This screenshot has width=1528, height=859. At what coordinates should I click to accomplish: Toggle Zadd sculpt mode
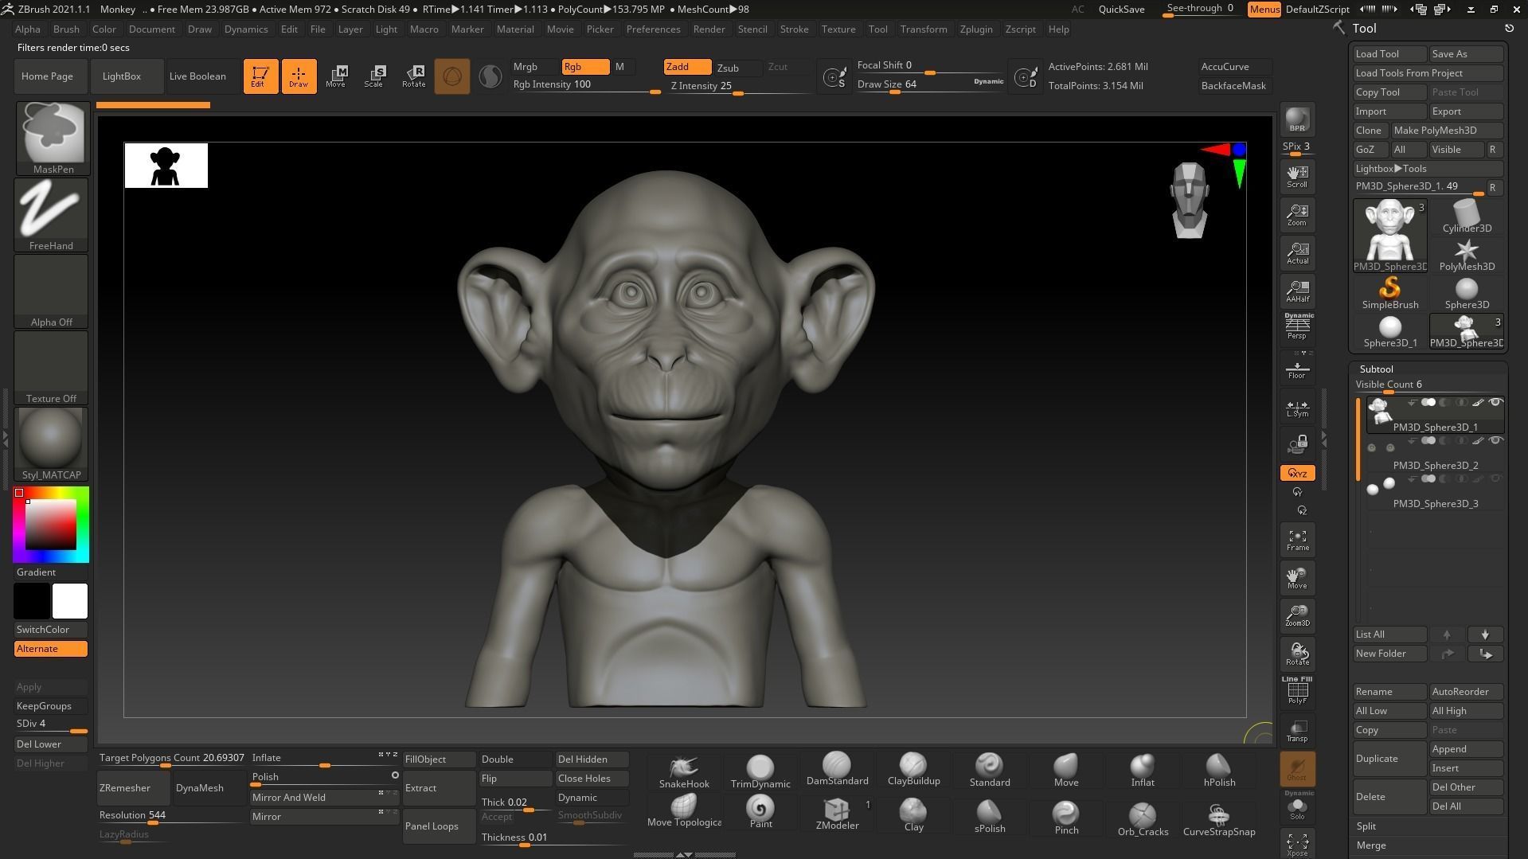pos(687,67)
